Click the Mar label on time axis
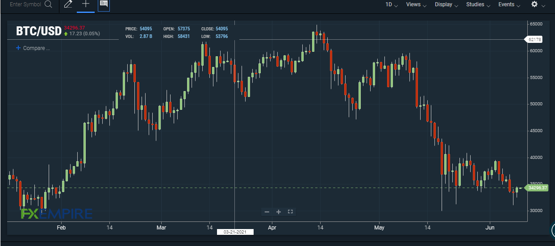 click(161, 228)
